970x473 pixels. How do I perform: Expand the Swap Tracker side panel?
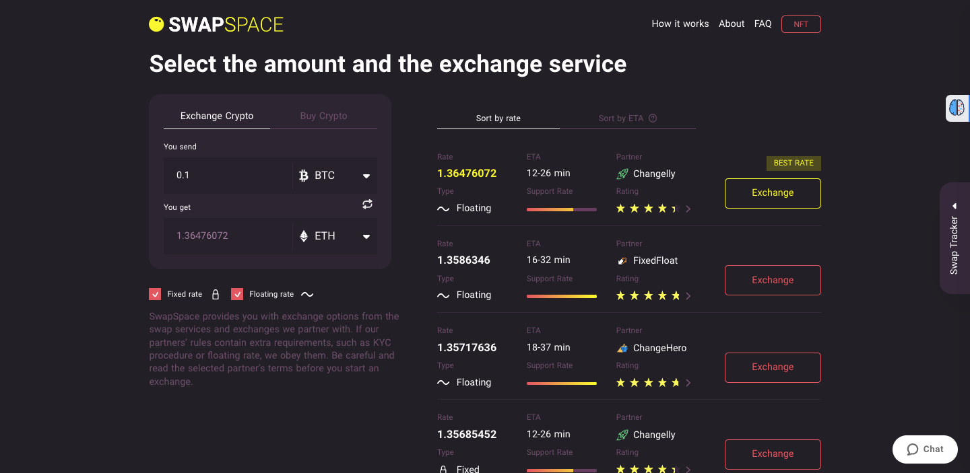[955, 238]
